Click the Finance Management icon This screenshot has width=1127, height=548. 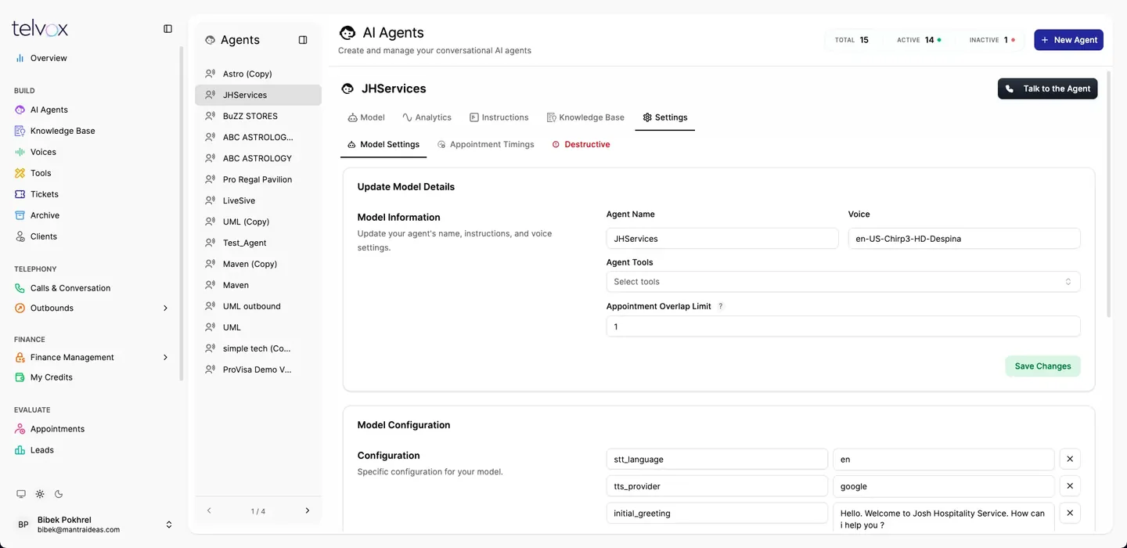click(20, 357)
